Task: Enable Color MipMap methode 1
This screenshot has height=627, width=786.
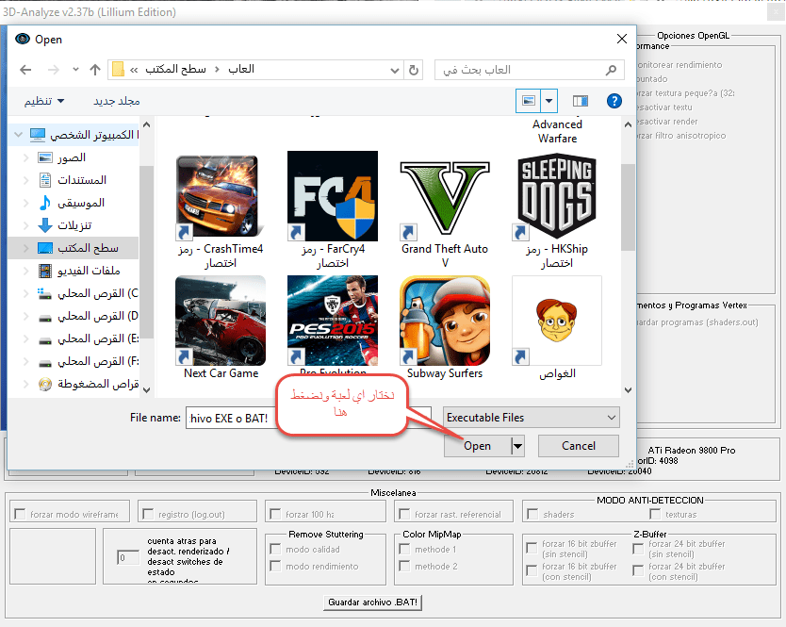Action: [x=404, y=550]
